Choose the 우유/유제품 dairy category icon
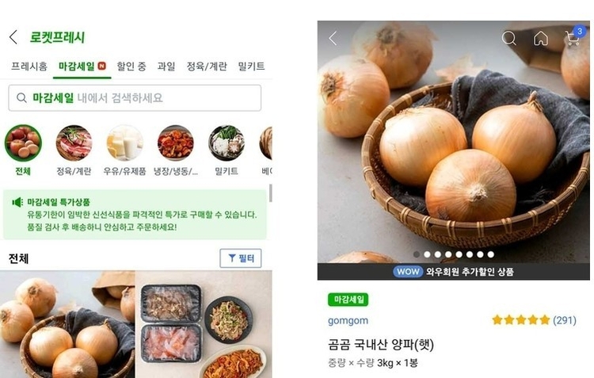The width and height of the screenshot is (594, 378). [124, 143]
